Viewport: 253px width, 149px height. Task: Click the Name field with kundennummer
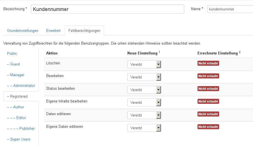[x=230, y=9]
